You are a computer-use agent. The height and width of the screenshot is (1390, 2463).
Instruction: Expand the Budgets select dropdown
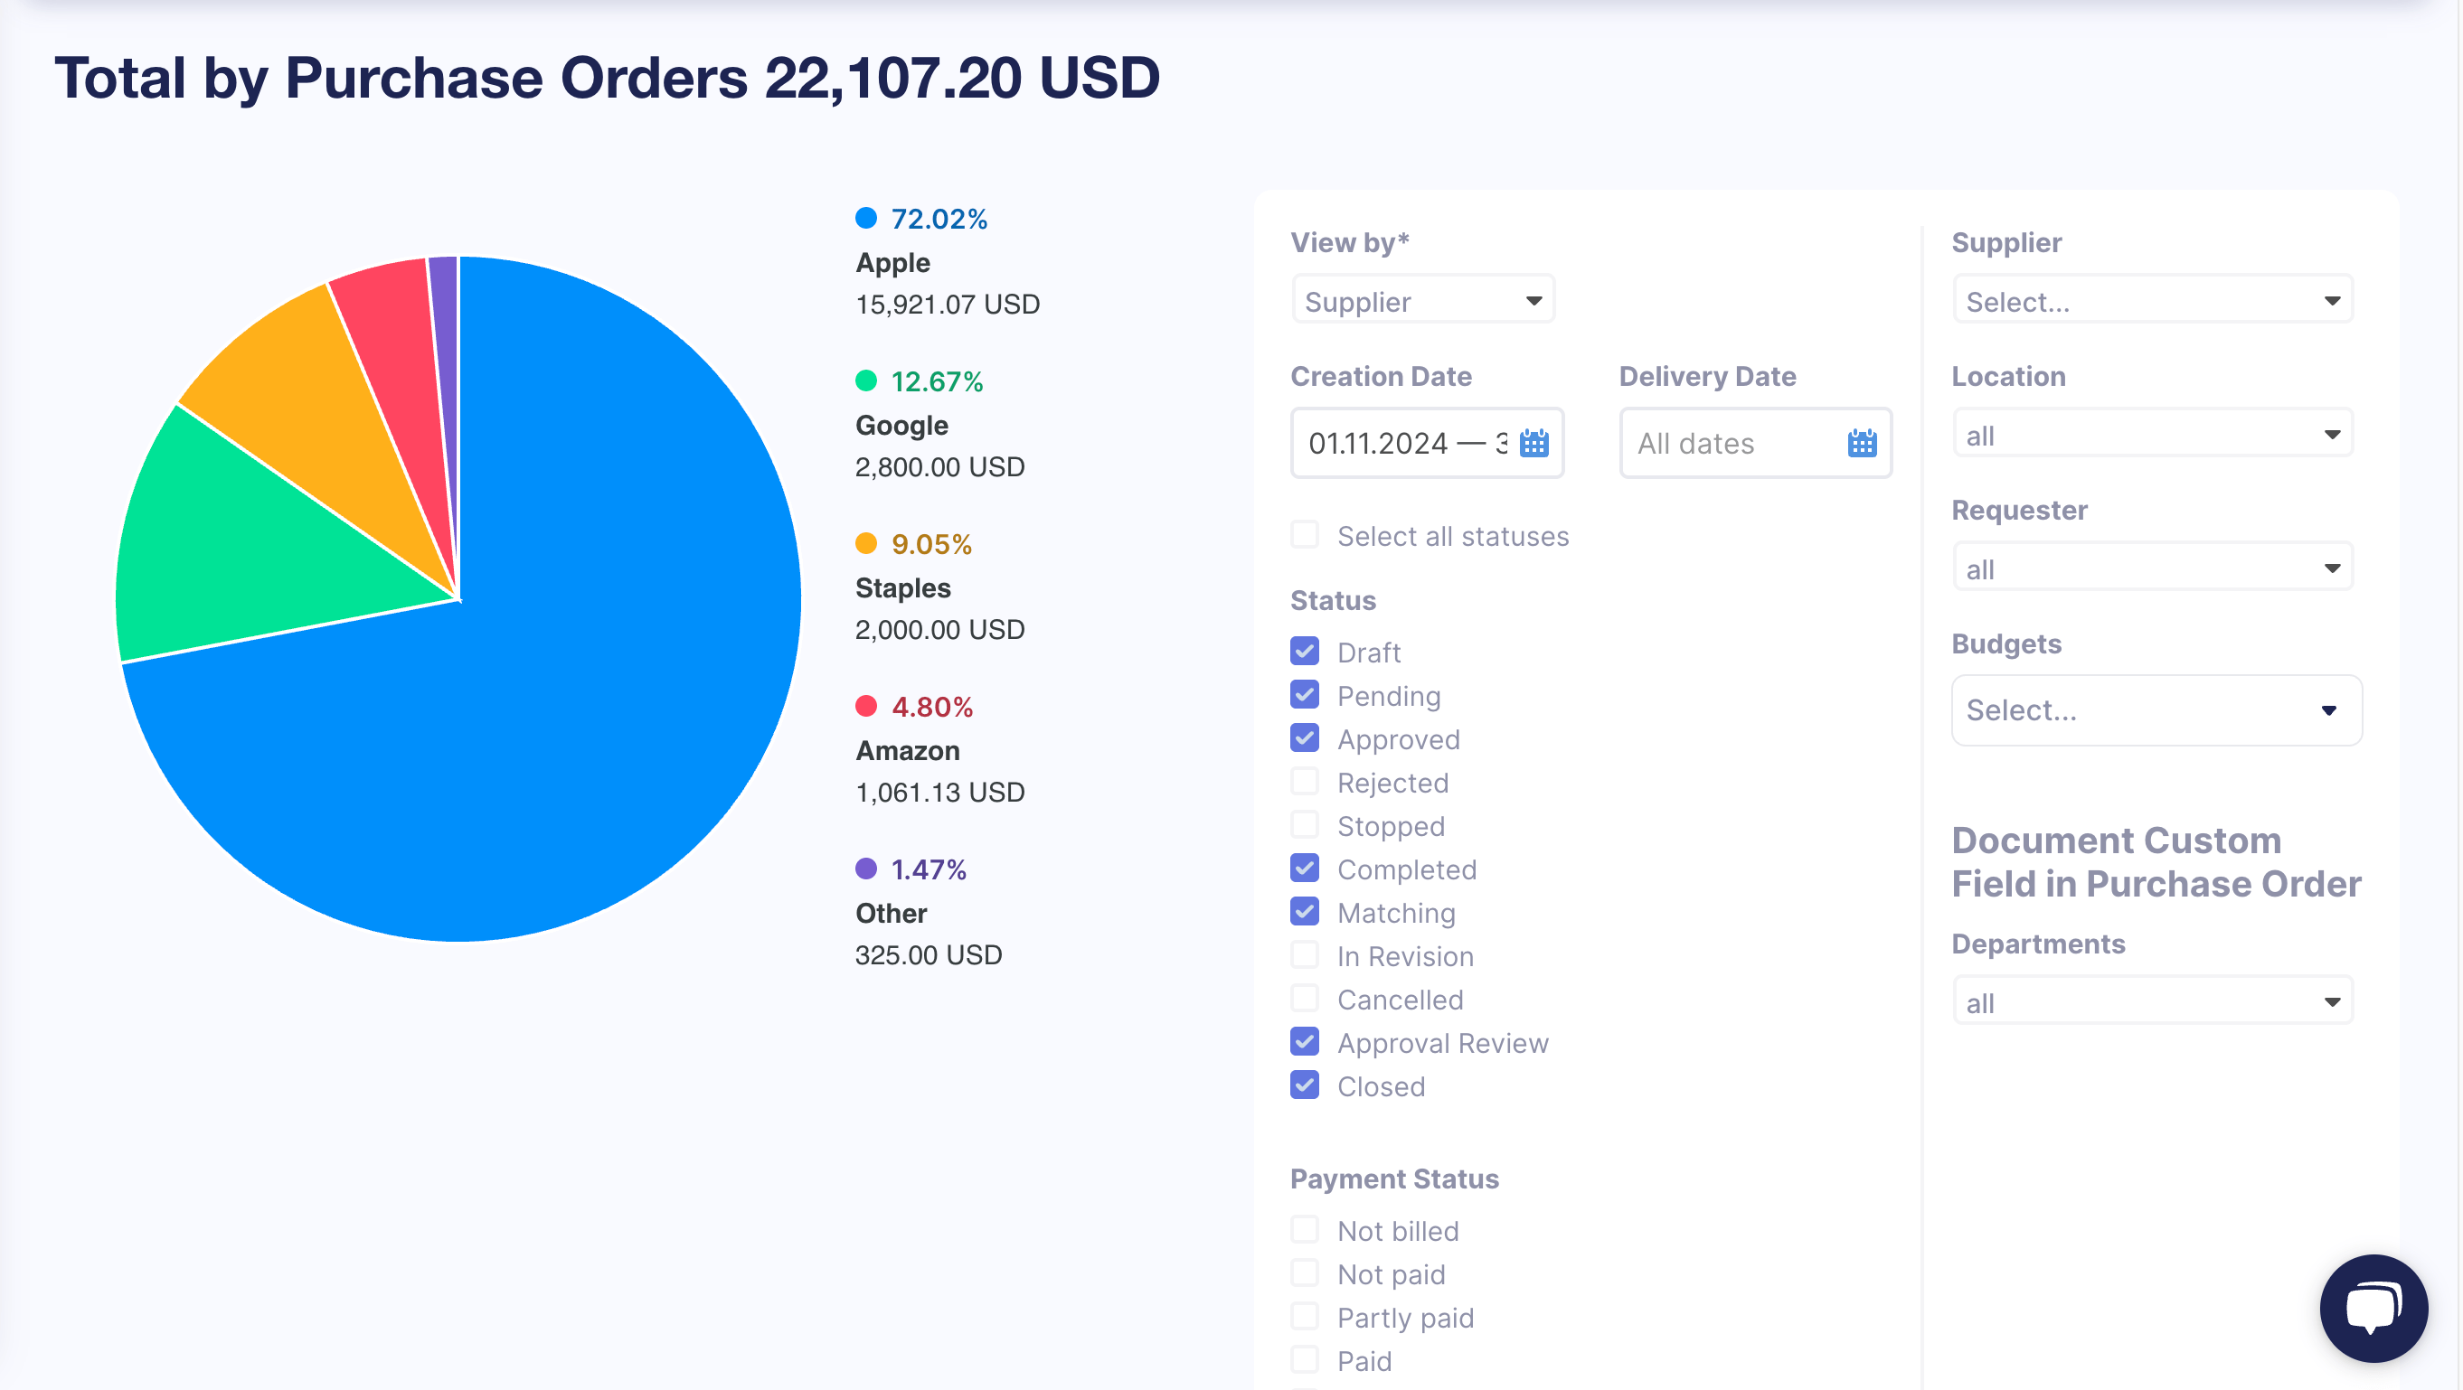[2156, 710]
